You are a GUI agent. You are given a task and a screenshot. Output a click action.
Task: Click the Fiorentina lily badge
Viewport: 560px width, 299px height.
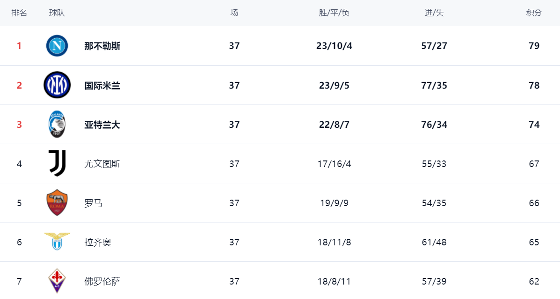click(x=57, y=281)
